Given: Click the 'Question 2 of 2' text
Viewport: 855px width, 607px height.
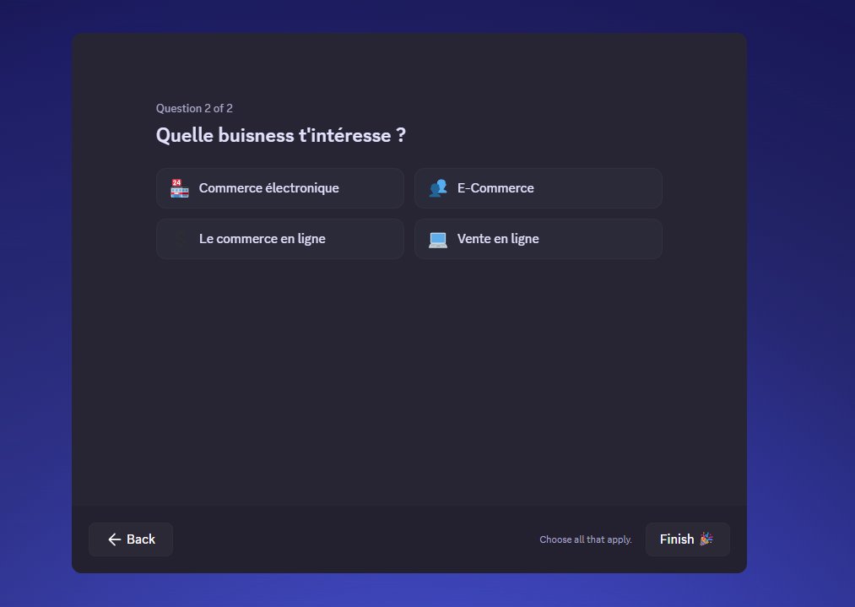Looking at the screenshot, I should click(x=194, y=108).
